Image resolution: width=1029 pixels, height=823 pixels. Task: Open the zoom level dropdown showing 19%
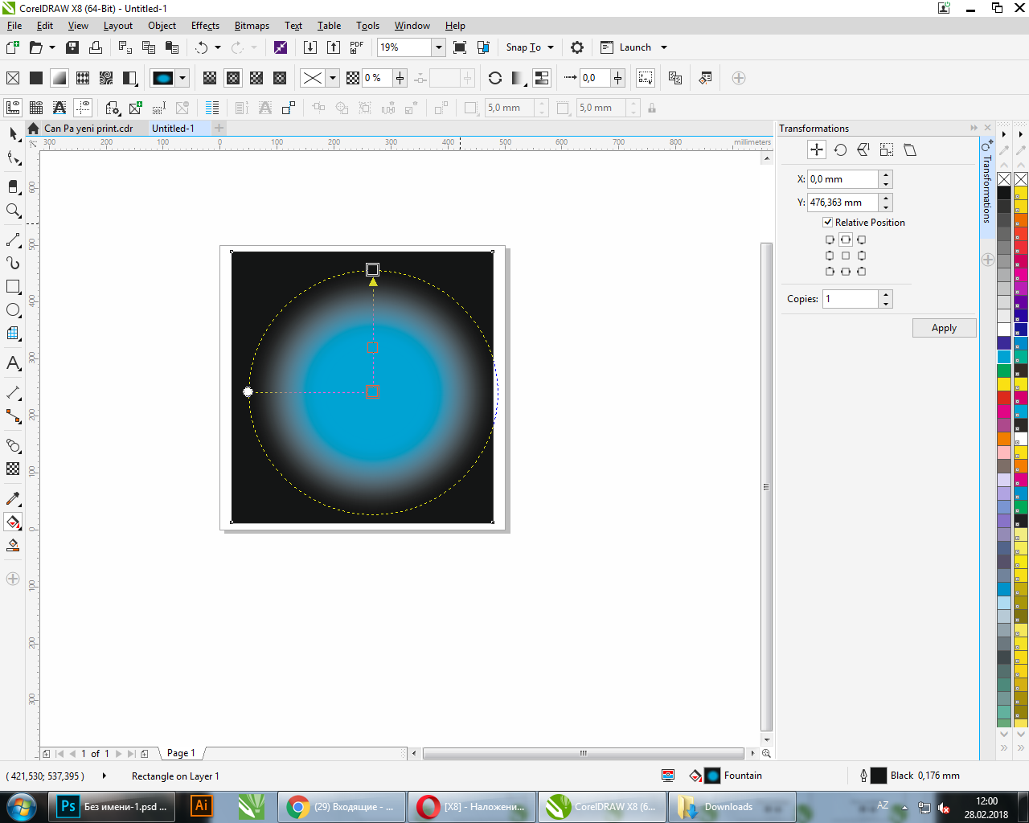(439, 47)
